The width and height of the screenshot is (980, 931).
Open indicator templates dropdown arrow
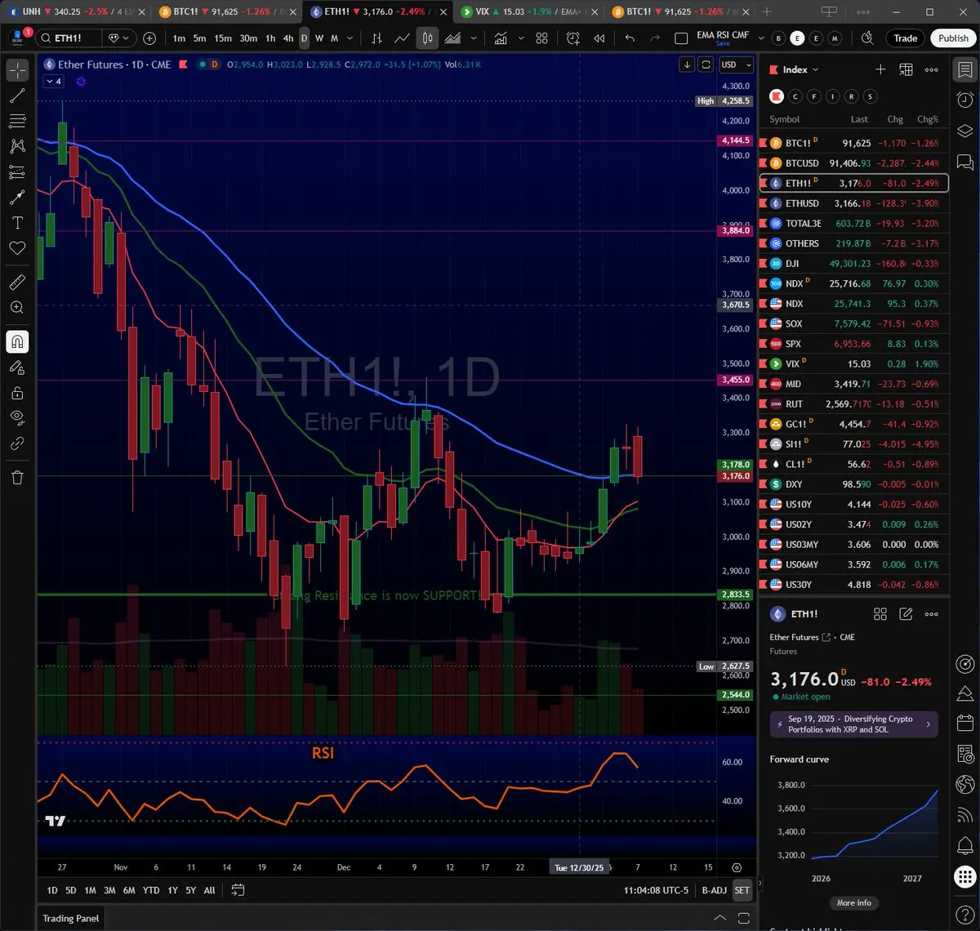click(x=521, y=38)
